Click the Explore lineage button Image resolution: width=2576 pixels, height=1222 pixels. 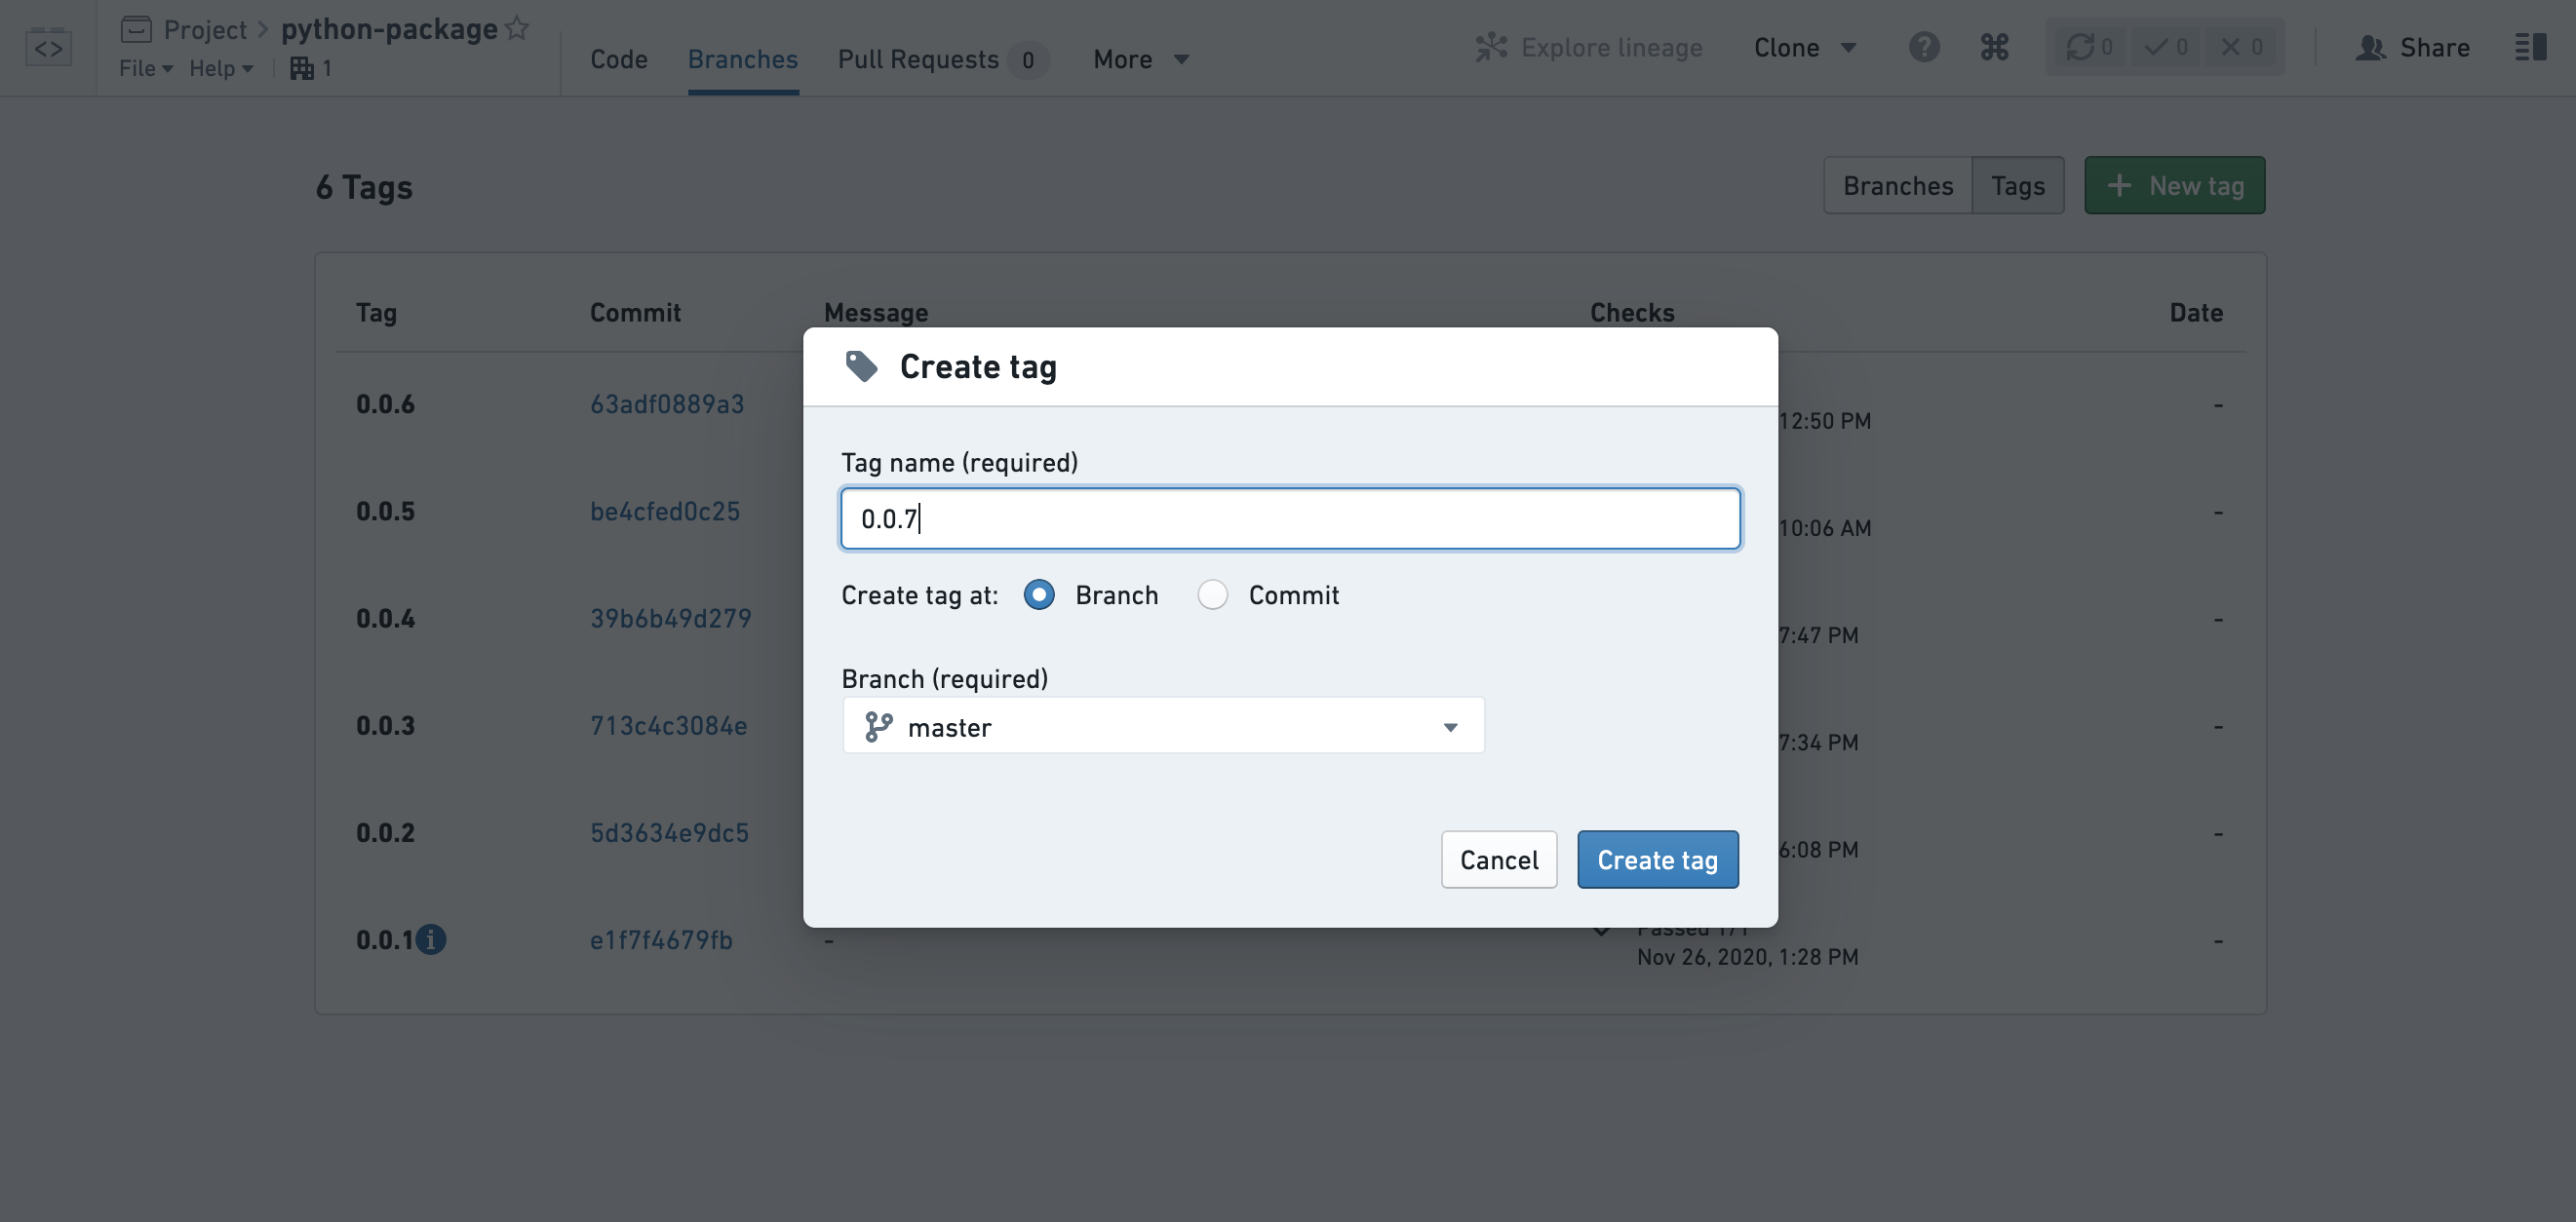click(1589, 47)
